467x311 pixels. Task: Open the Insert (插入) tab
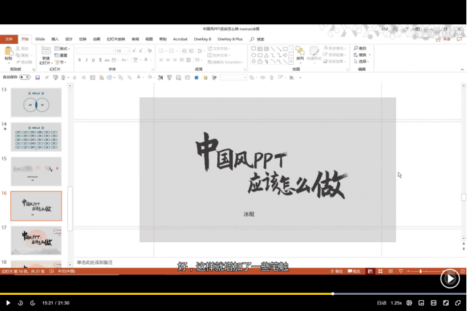[55, 39]
